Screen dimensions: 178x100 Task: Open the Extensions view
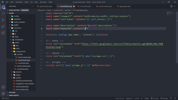click(x=3, y=33)
